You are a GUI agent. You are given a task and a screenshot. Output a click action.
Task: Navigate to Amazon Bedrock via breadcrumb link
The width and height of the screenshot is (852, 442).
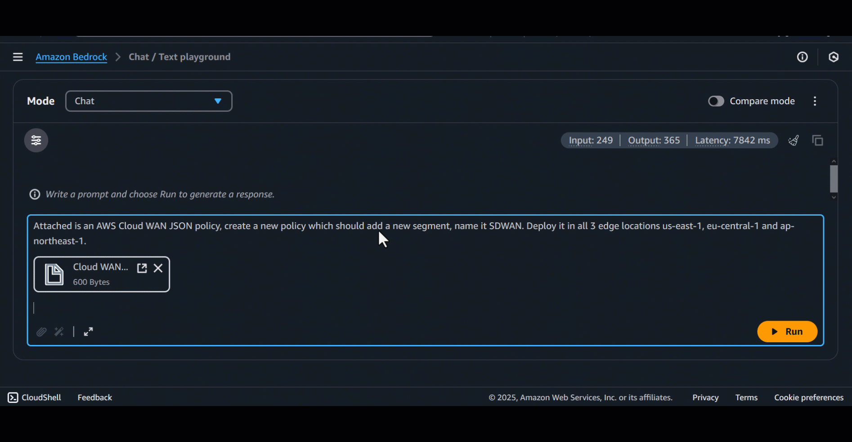71,57
